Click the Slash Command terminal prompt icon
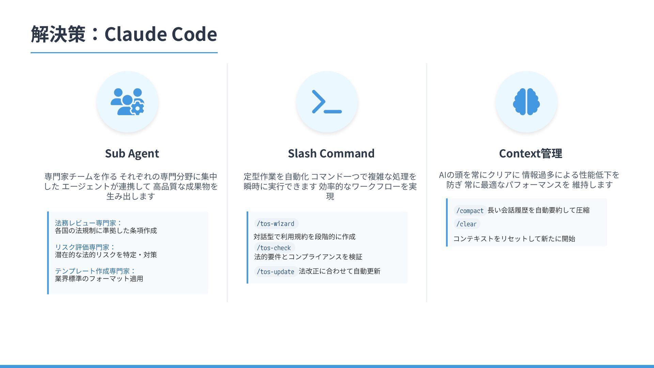Screen dimensions: 654x368 pos(327,102)
